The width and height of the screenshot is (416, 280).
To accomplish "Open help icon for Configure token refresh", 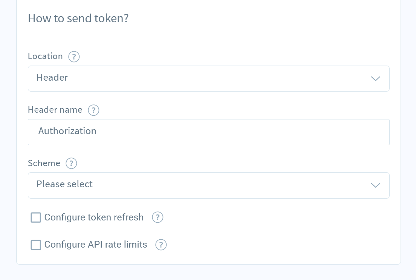I will tap(158, 217).
